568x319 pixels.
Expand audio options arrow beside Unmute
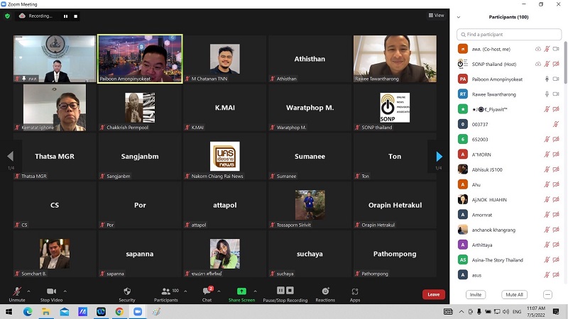[28, 291]
